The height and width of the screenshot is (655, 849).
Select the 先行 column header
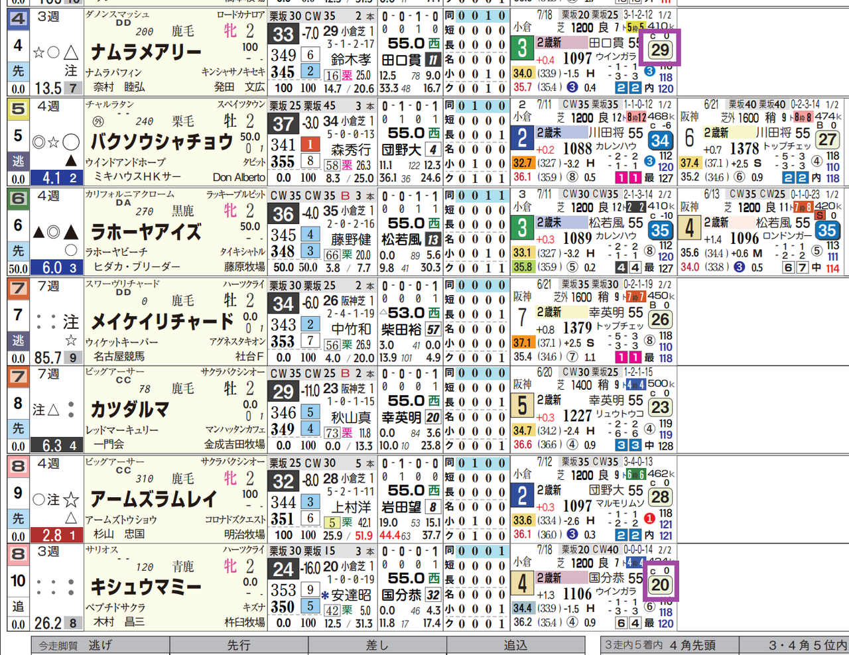[x=239, y=645]
